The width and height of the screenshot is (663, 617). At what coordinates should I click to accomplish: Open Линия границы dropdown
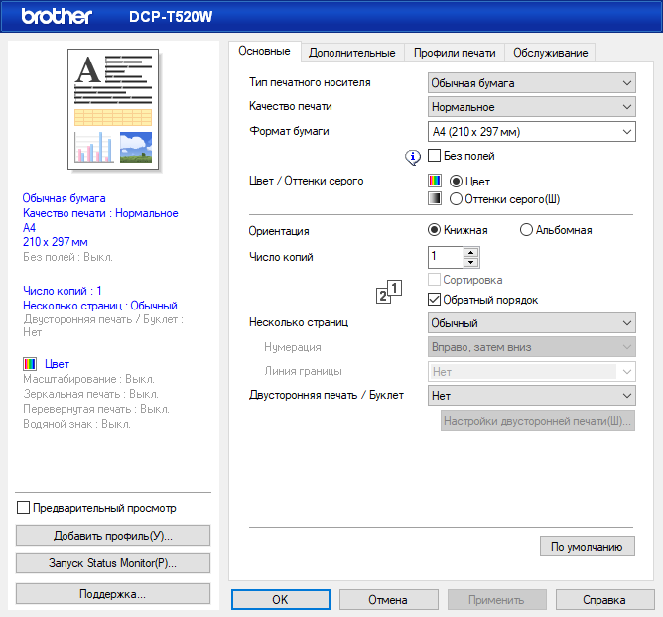pyautogui.click(x=532, y=371)
